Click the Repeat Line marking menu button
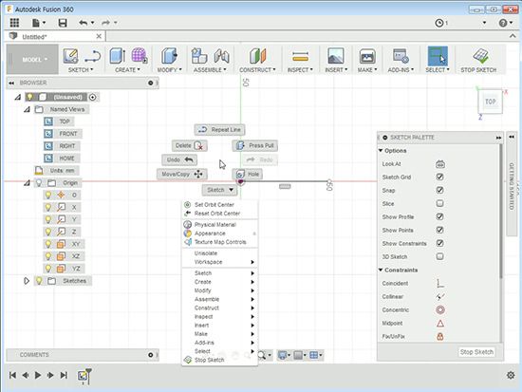 pyautogui.click(x=220, y=129)
